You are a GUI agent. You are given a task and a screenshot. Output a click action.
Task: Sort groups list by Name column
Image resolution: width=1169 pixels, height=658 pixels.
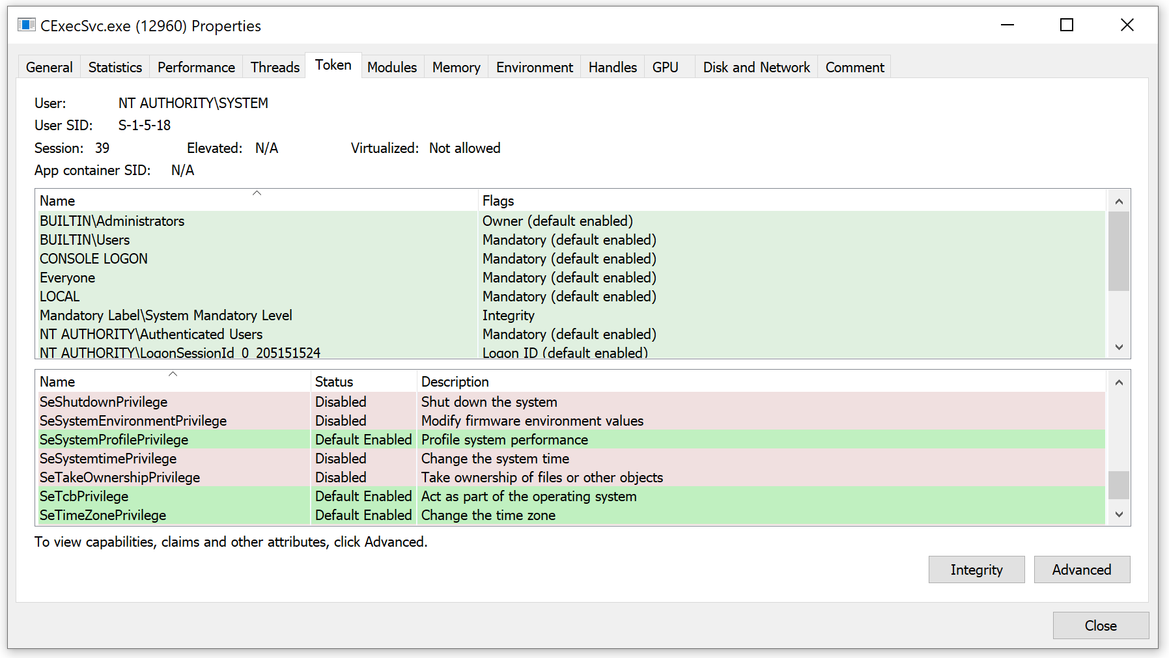tap(257, 200)
